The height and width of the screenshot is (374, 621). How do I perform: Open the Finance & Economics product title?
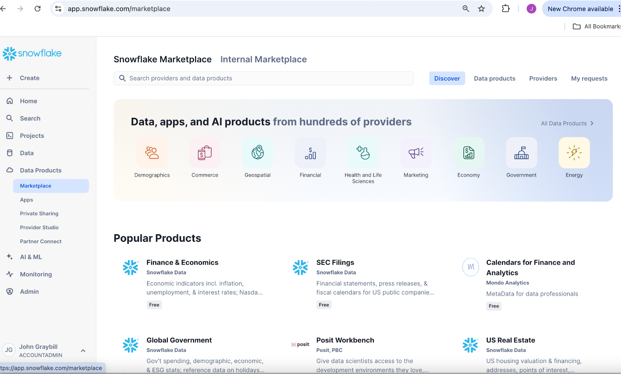(182, 263)
